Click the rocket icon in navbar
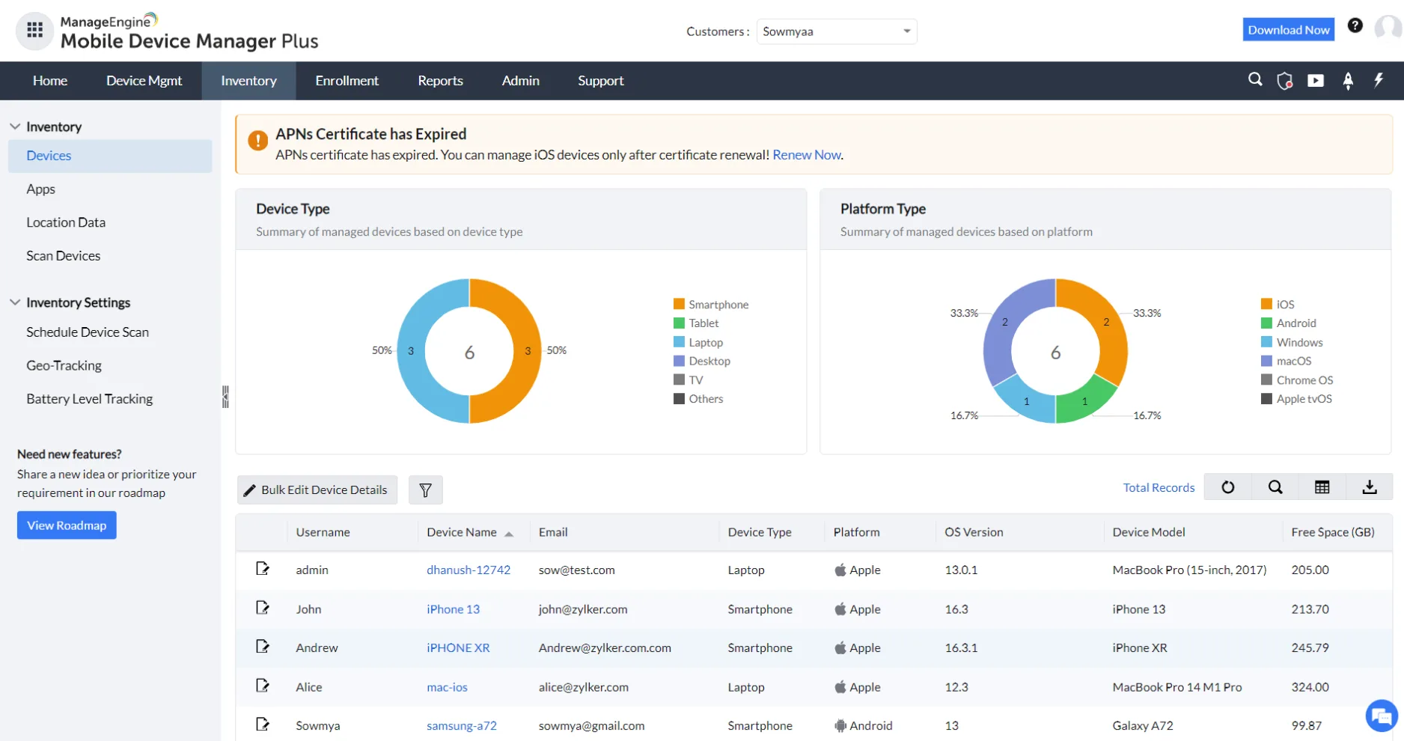 click(x=1348, y=81)
